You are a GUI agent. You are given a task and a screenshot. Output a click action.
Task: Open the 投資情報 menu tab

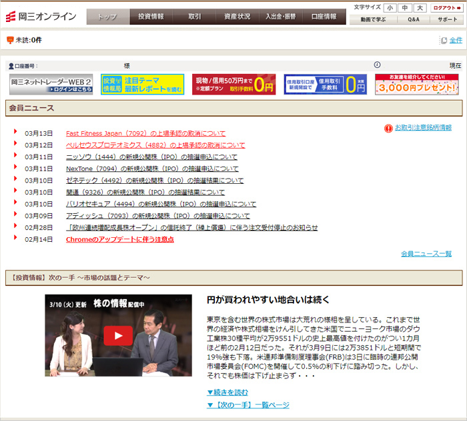151,17
